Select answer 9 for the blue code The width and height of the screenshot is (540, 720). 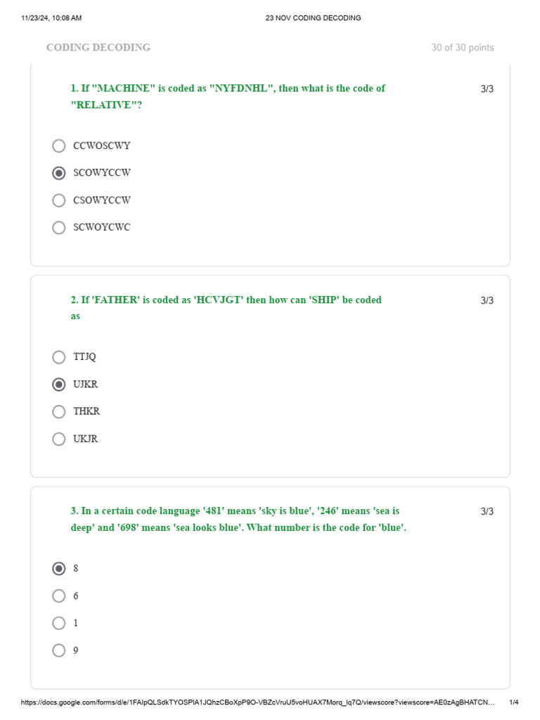tap(59, 650)
